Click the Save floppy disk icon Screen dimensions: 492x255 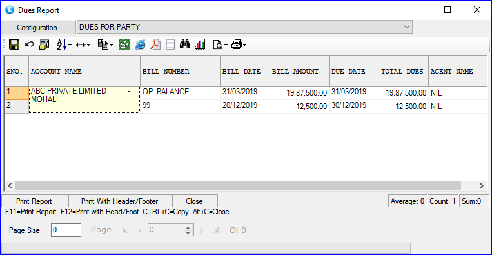click(14, 45)
